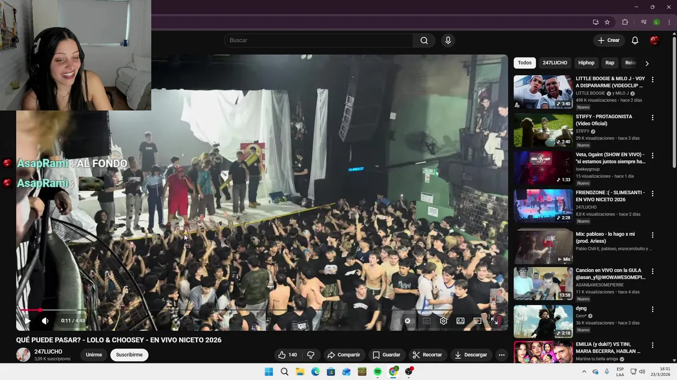Open options for Mix: pabloxo playlist

coord(652,235)
